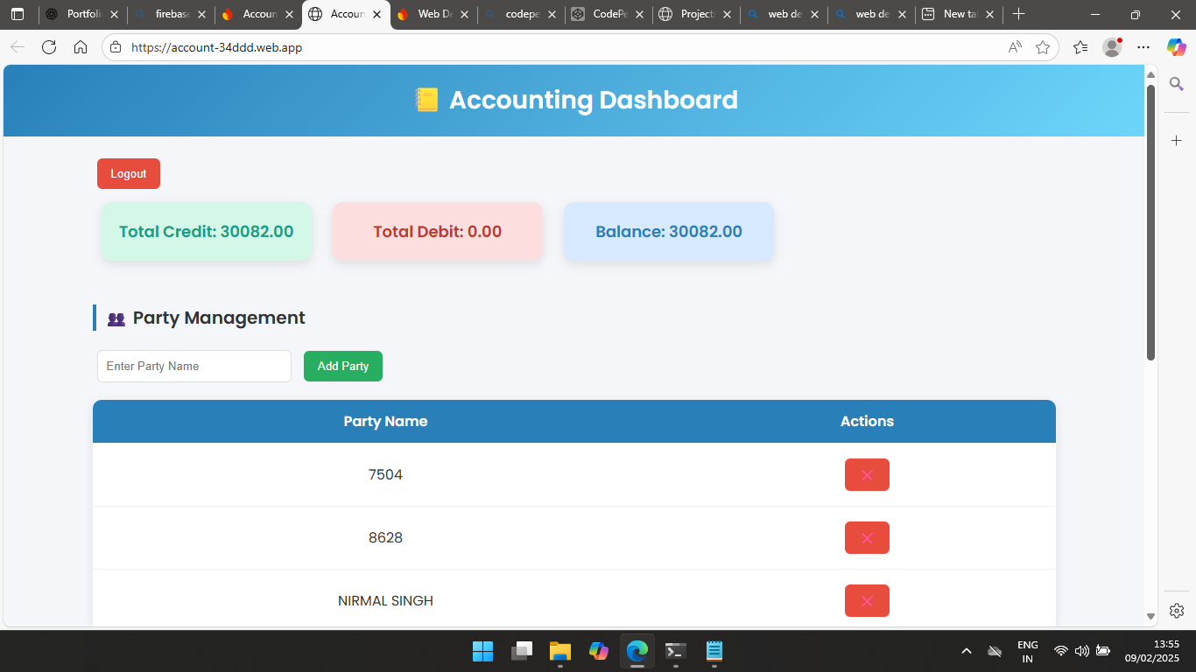Switch to the Portfolio tab
The width and height of the screenshot is (1196, 672).
click(82, 15)
